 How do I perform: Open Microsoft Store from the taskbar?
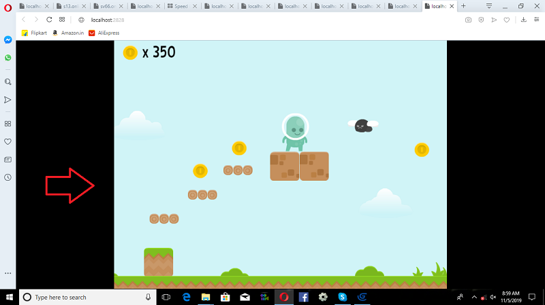point(225,297)
